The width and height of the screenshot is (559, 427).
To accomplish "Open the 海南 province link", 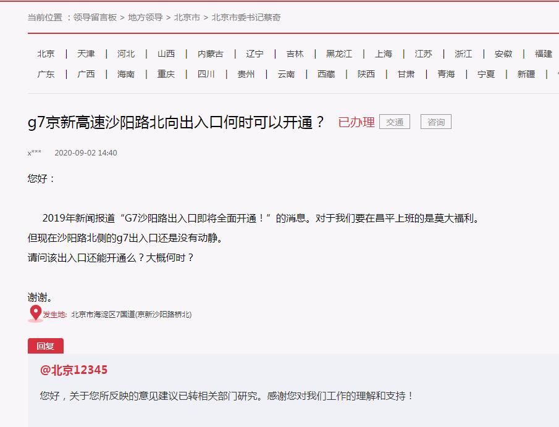I will (x=126, y=74).
